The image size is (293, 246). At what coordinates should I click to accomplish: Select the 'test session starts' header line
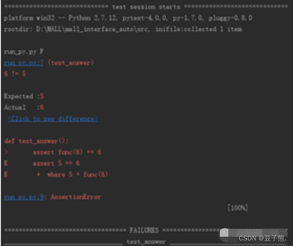pos(146,7)
